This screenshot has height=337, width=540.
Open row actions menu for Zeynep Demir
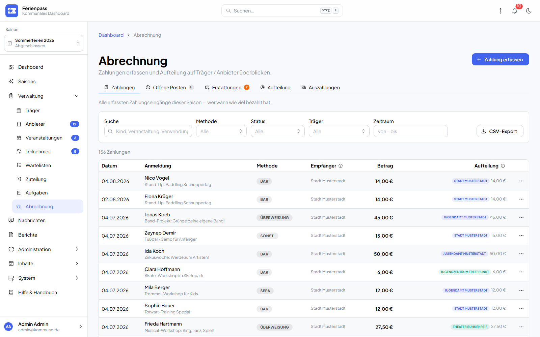[521, 236]
